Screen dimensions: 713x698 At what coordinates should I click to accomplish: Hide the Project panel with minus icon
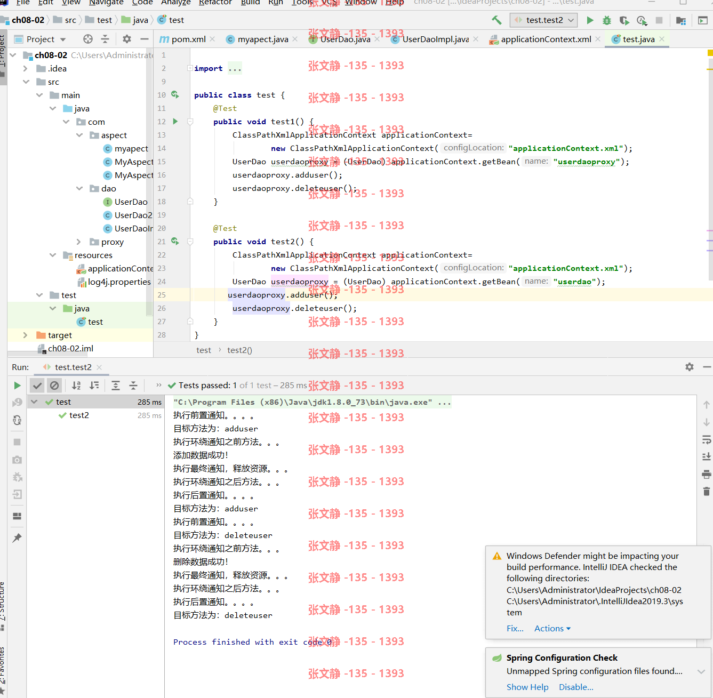click(144, 39)
